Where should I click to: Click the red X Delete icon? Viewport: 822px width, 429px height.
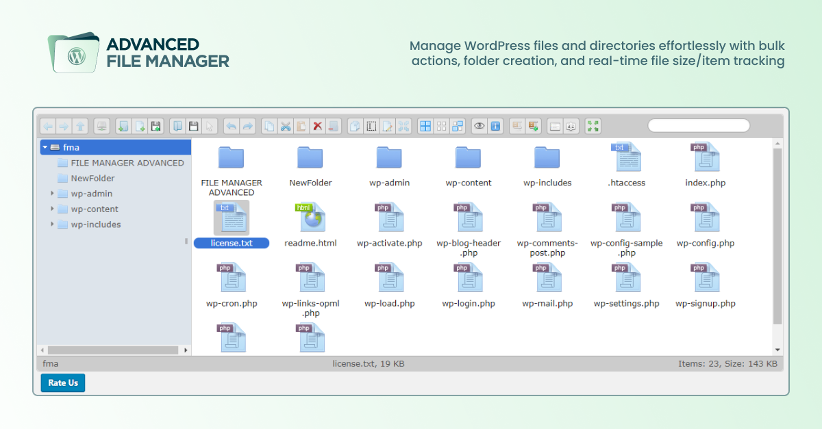318,126
